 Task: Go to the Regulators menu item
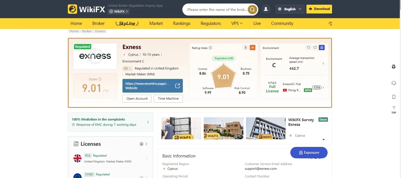pos(211,23)
